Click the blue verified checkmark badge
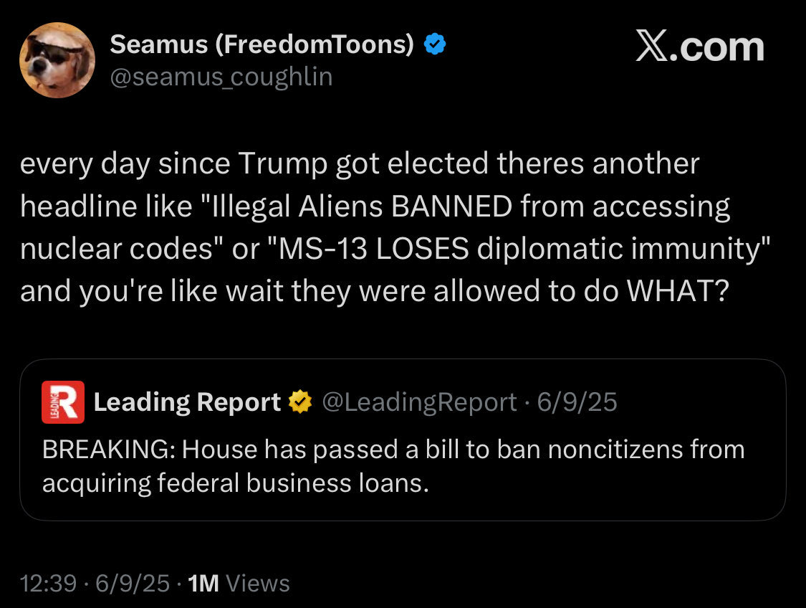Viewport: 806px width, 608px height. pos(435,45)
